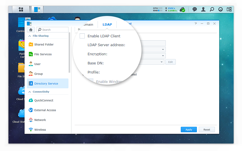242x151 pixels.
Task: Click the Directory Service icon
Action: coord(31,83)
